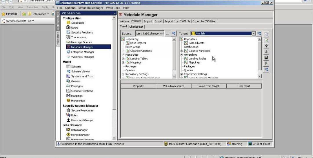Click the Property column header
Screen dimensions: 313x158
138,86
